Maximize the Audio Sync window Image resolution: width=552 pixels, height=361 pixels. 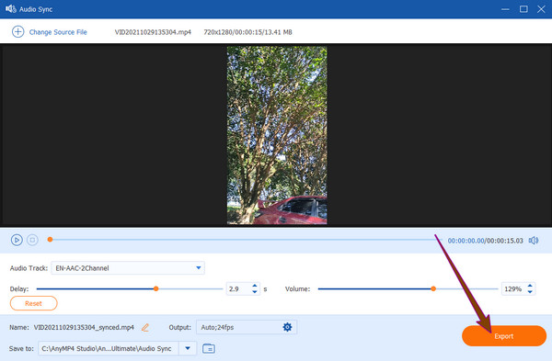coord(523,9)
